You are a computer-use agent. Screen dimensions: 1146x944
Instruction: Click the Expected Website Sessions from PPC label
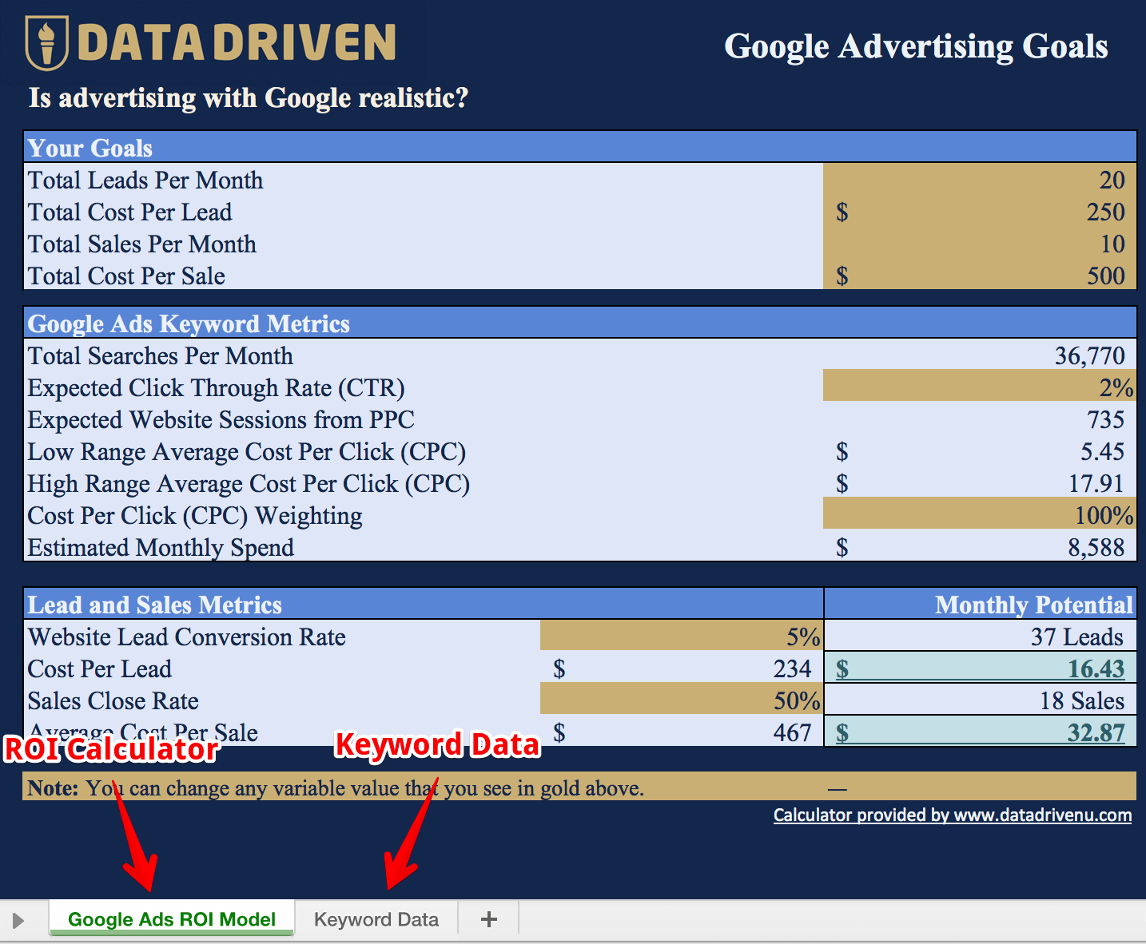coord(221,420)
